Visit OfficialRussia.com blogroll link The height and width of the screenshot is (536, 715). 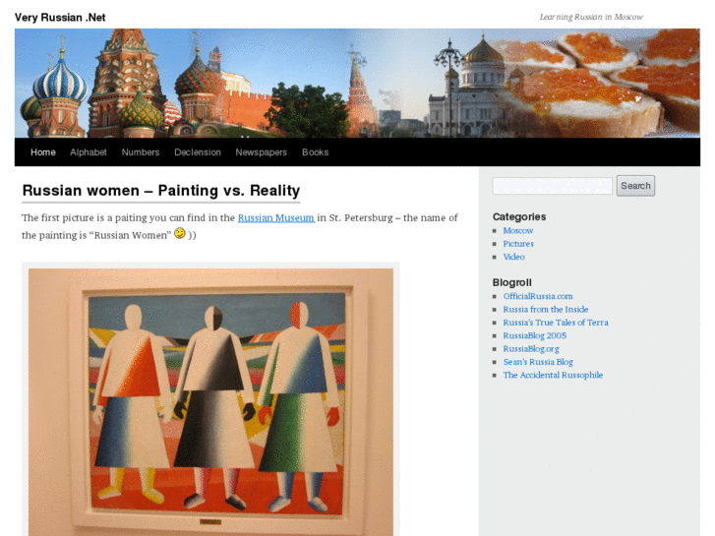tap(538, 296)
